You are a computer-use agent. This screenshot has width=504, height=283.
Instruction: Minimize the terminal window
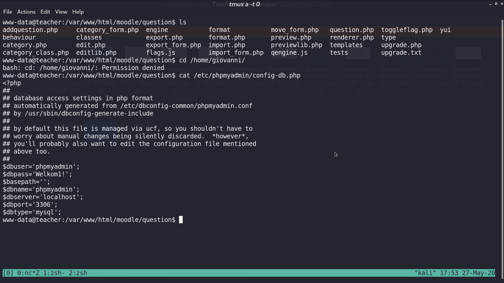click(x=490, y=4)
